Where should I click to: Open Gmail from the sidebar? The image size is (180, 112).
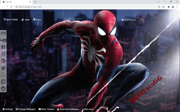[3, 33]
